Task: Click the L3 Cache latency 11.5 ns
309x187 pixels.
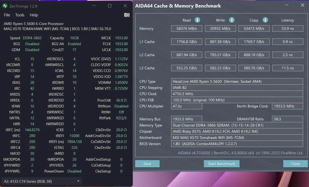Action: (288, 68)
